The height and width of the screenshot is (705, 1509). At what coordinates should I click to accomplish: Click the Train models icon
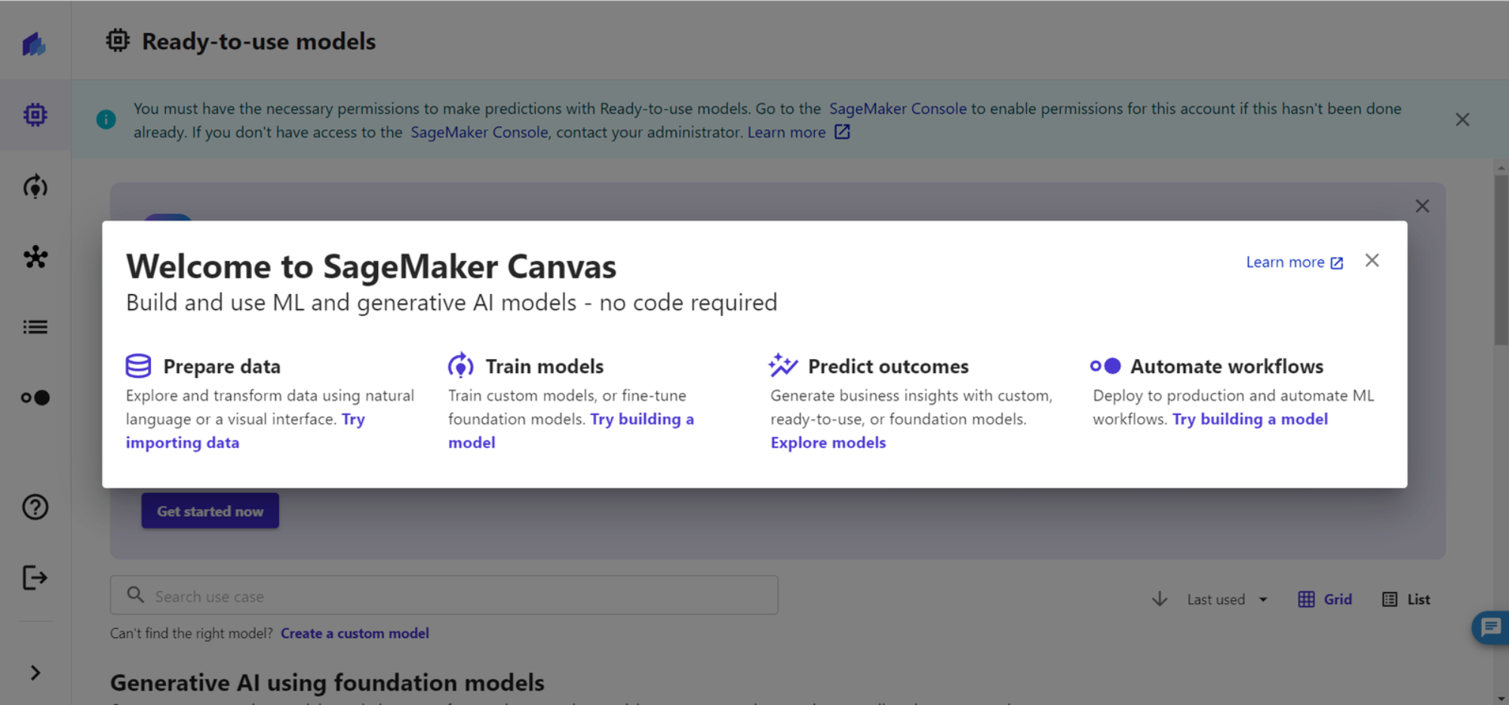click(x=461, y=366)
